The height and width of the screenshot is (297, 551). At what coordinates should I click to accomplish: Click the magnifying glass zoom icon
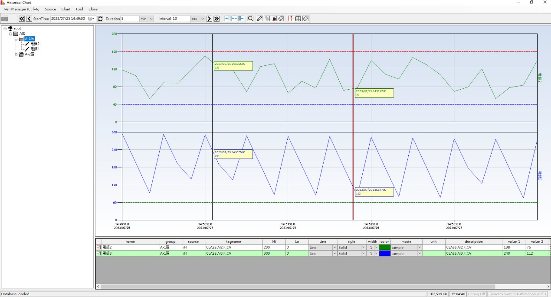coord(250,19)
